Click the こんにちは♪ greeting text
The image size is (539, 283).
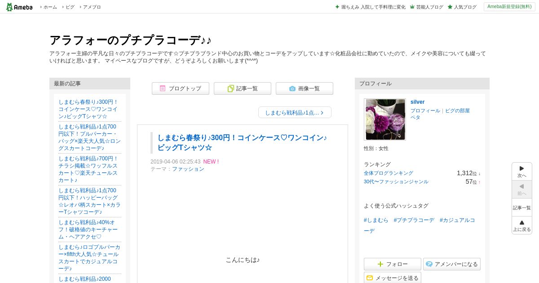[243, 260]
